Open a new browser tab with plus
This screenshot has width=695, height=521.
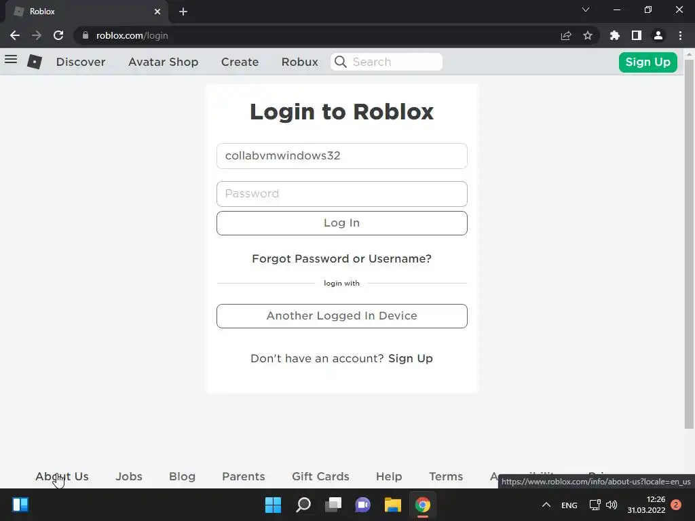pos(183,12)
